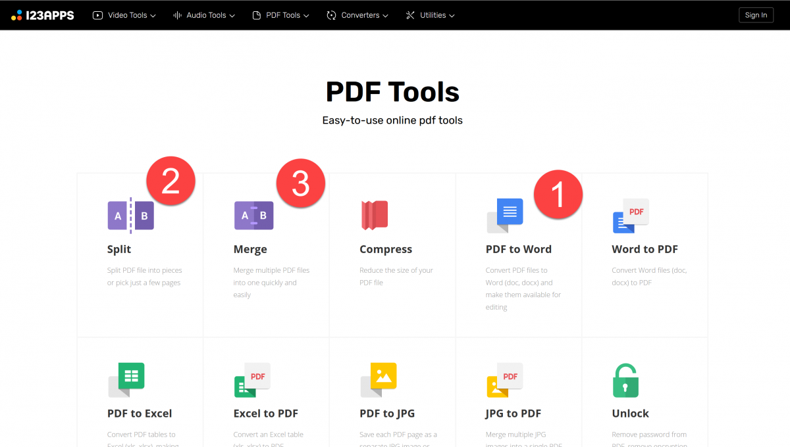Open Audio Tools from the menu bar
Viewport: 790px width, 447px height.
click(203, 14)
